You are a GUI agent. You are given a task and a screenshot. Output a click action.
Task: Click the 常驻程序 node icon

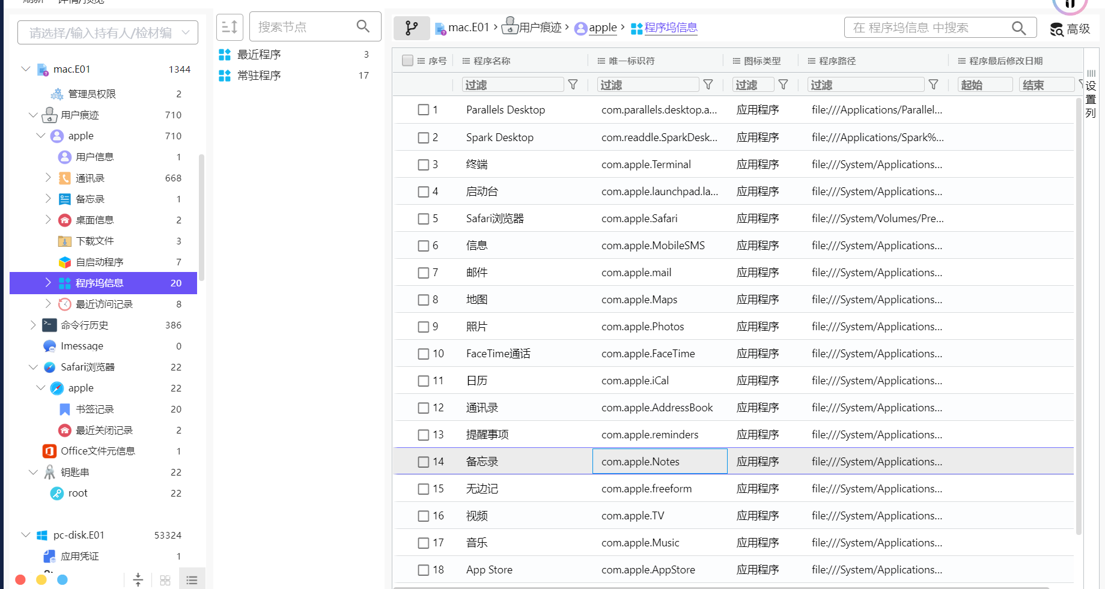point(225,76)
